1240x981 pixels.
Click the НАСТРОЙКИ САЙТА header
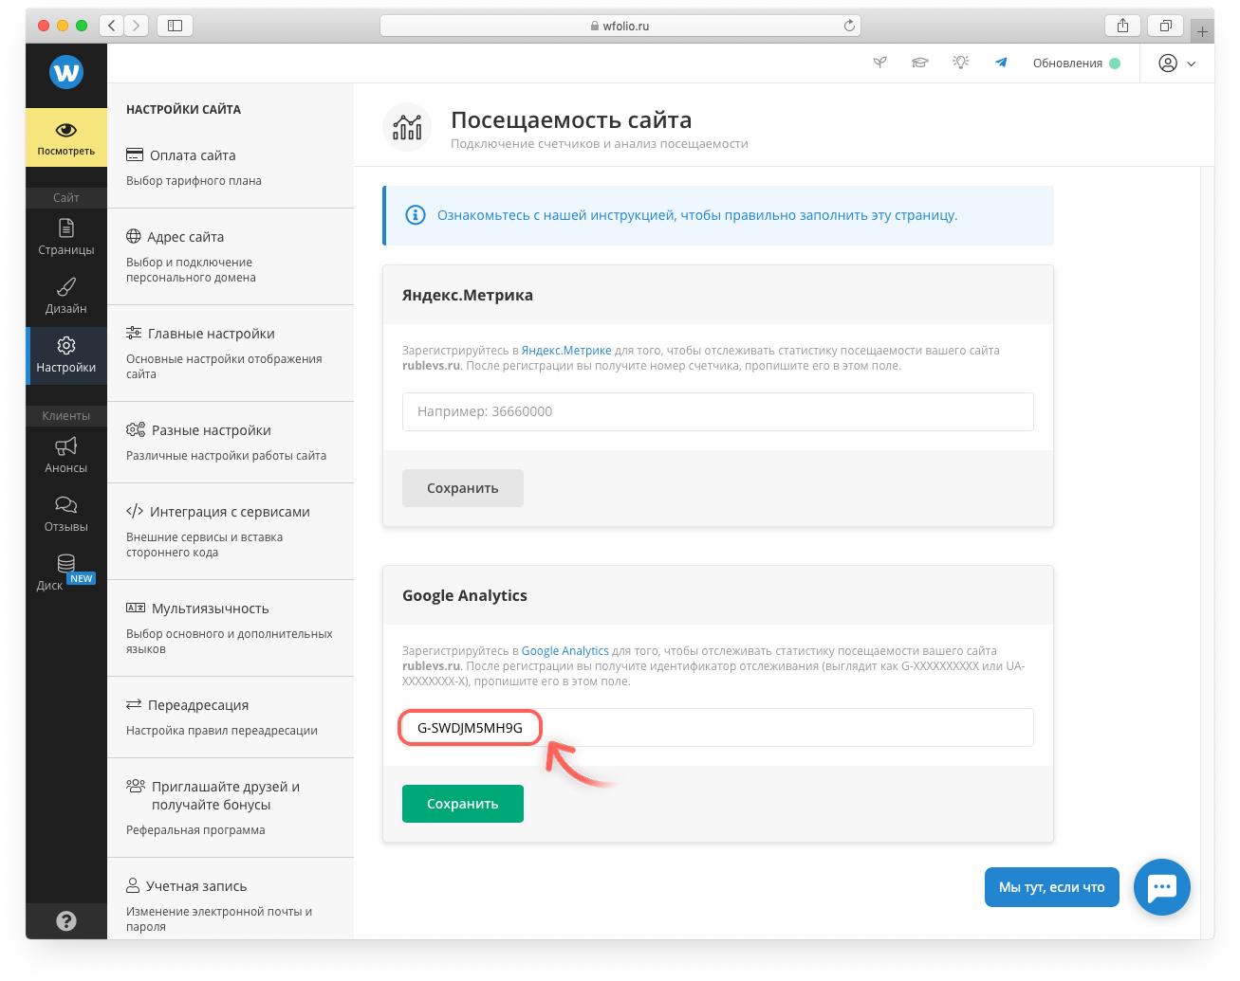click(x=183, y=110)
